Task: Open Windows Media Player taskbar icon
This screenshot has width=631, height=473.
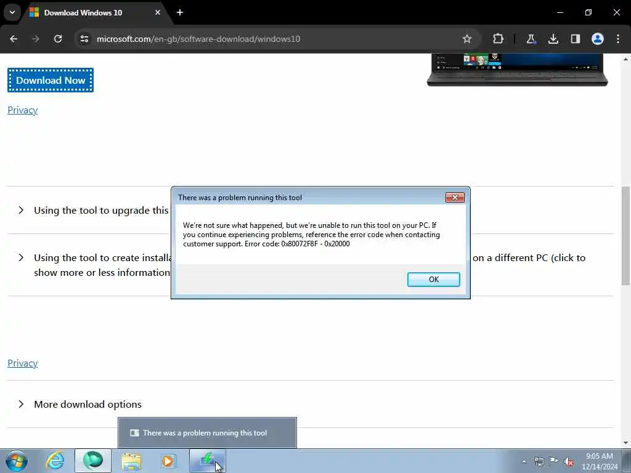Action: point(168,461)
